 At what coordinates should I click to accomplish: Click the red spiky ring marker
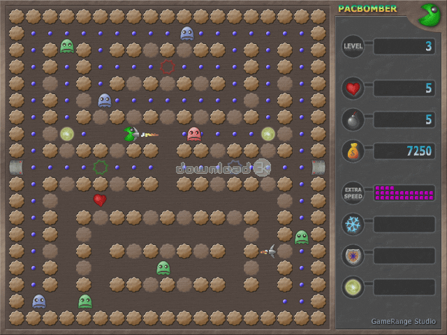click(168, 67)
